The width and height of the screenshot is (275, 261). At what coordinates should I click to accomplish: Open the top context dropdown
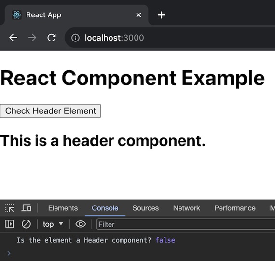click(x=53, y=224)
